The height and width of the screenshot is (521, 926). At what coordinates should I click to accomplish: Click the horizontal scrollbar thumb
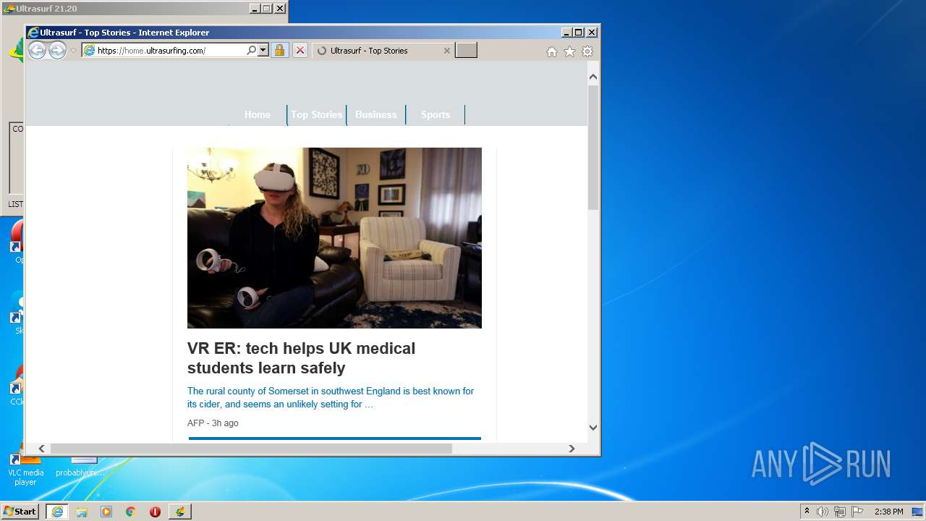(251, 449)
